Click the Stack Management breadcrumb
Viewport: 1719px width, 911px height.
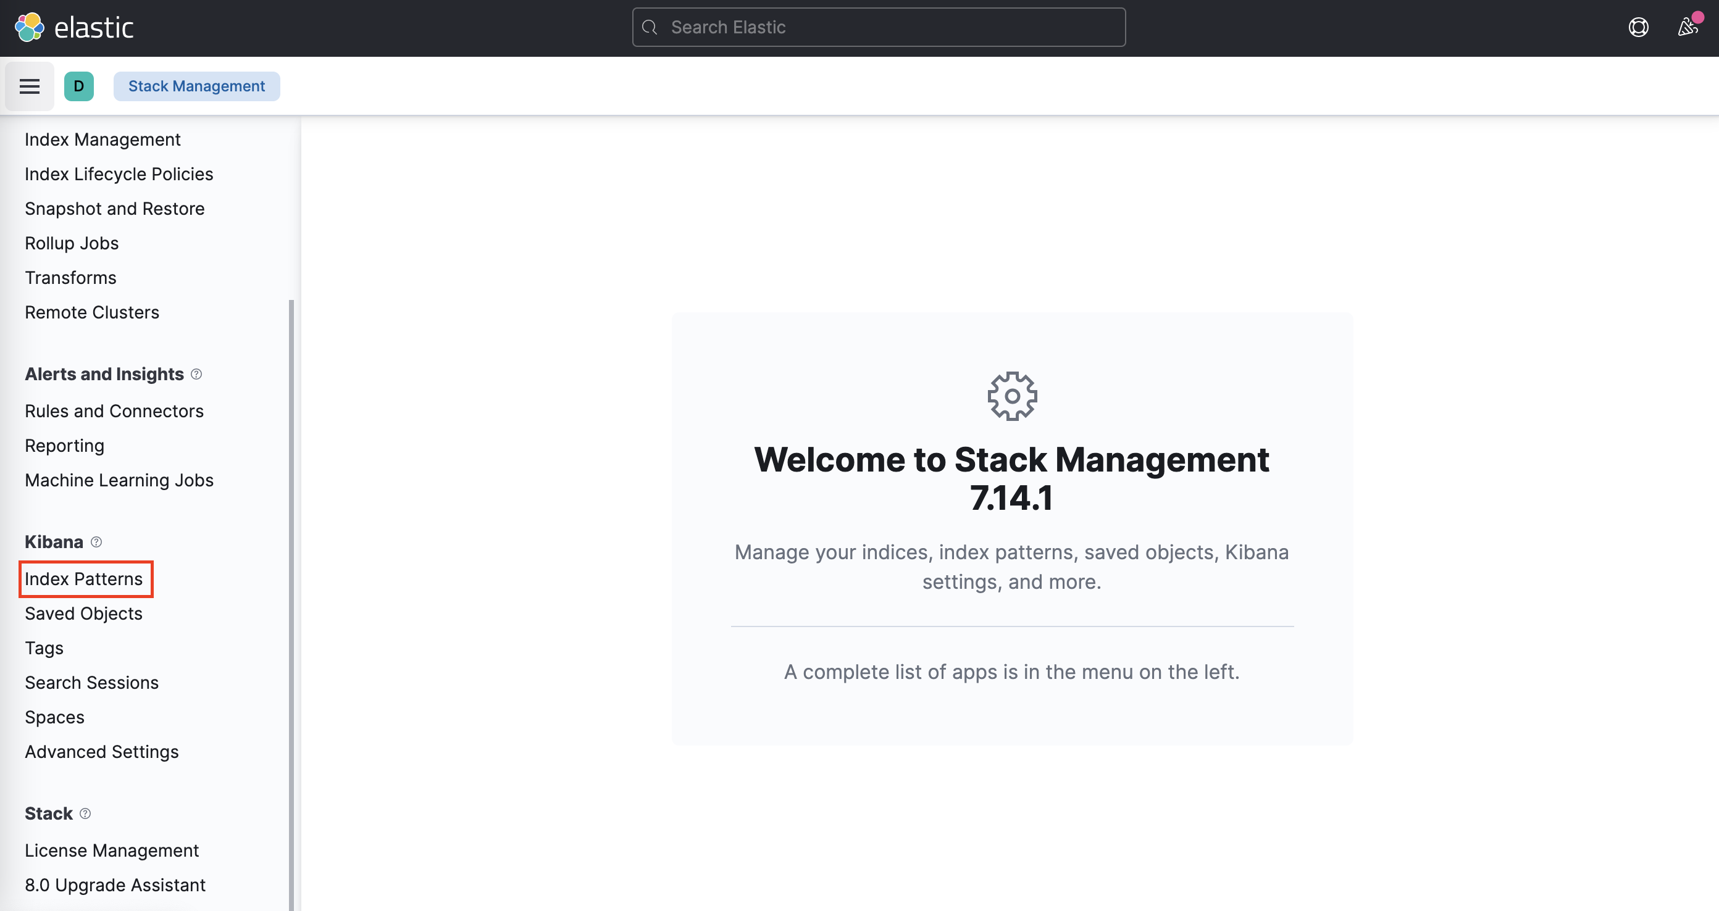click(196, 86)
